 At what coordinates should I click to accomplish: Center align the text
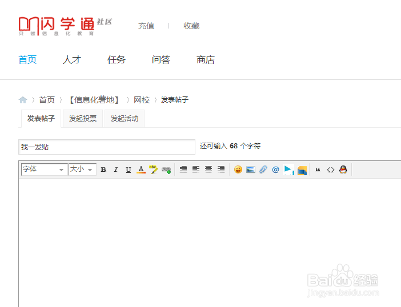[208, 169]
